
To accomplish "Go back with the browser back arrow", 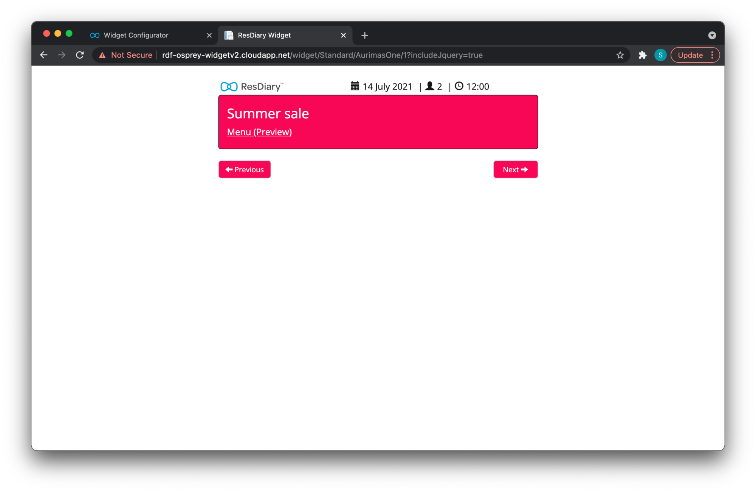I will point(44,55).
